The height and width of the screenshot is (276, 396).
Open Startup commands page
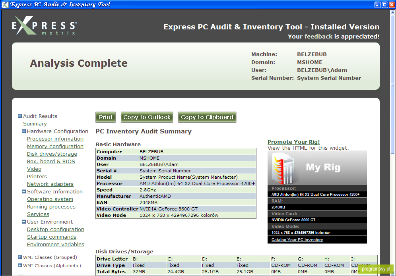(x=52, y=237)
